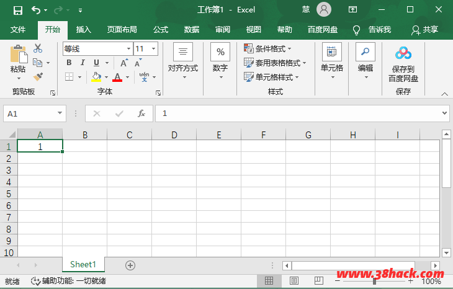453x289 pixels.
Task: Switch to Normal view in status bar
Action: click(269, 280)
